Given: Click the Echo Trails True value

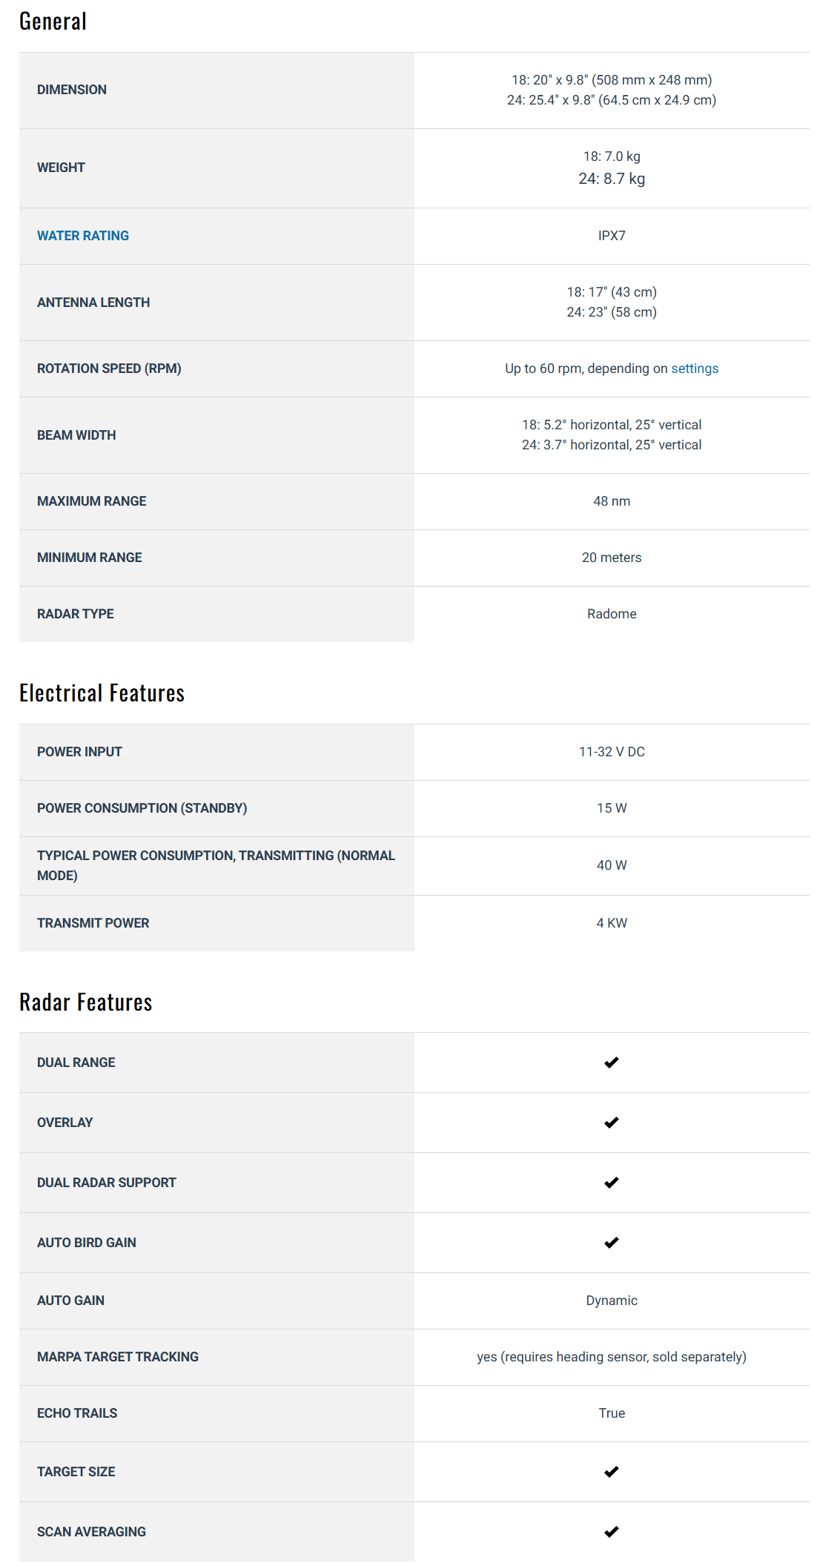Looking at the screenshot, I should [x=612, y=1413].
